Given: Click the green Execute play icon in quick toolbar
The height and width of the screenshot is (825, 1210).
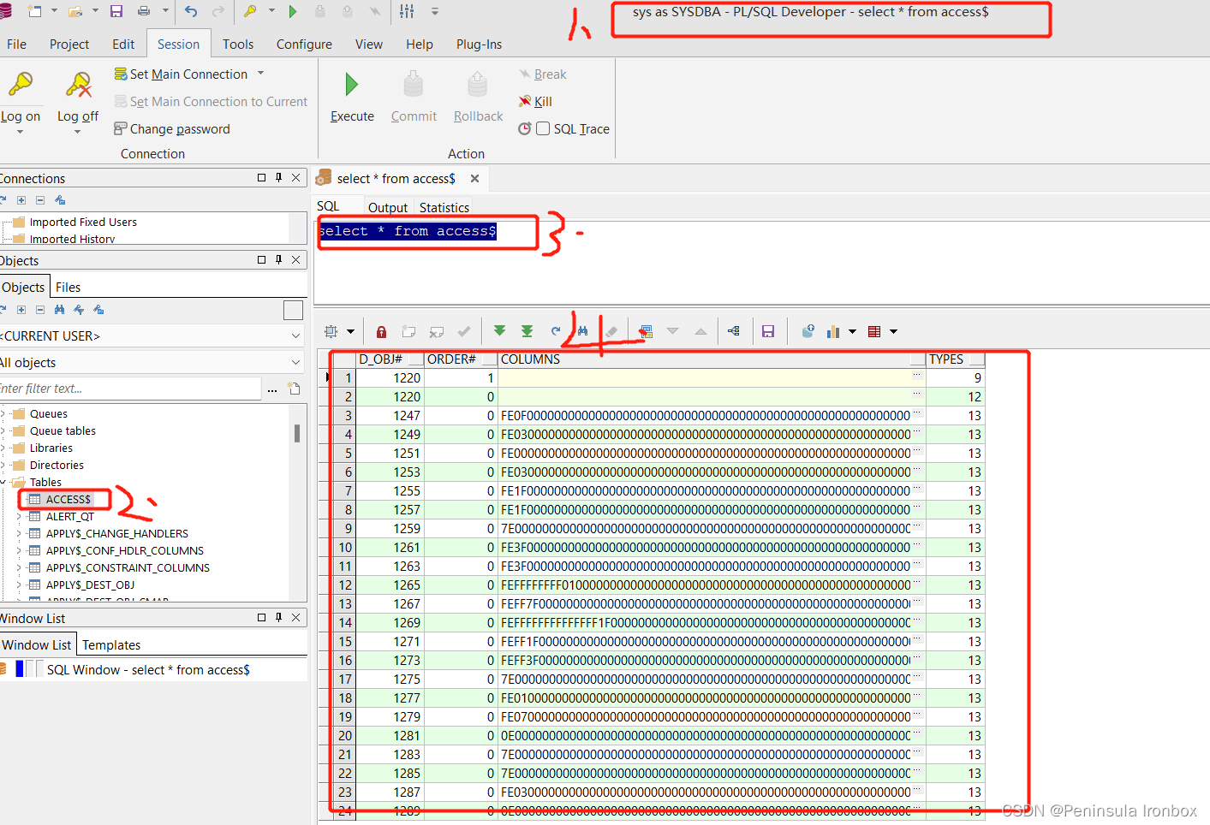Looking at the screenshot, I should [x=293, y=11].
